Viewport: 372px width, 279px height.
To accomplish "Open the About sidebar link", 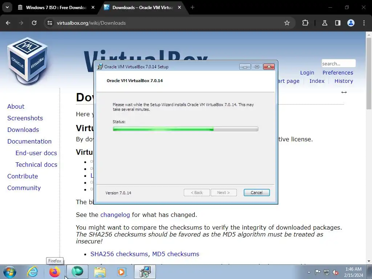I will (x=16, y=106).
